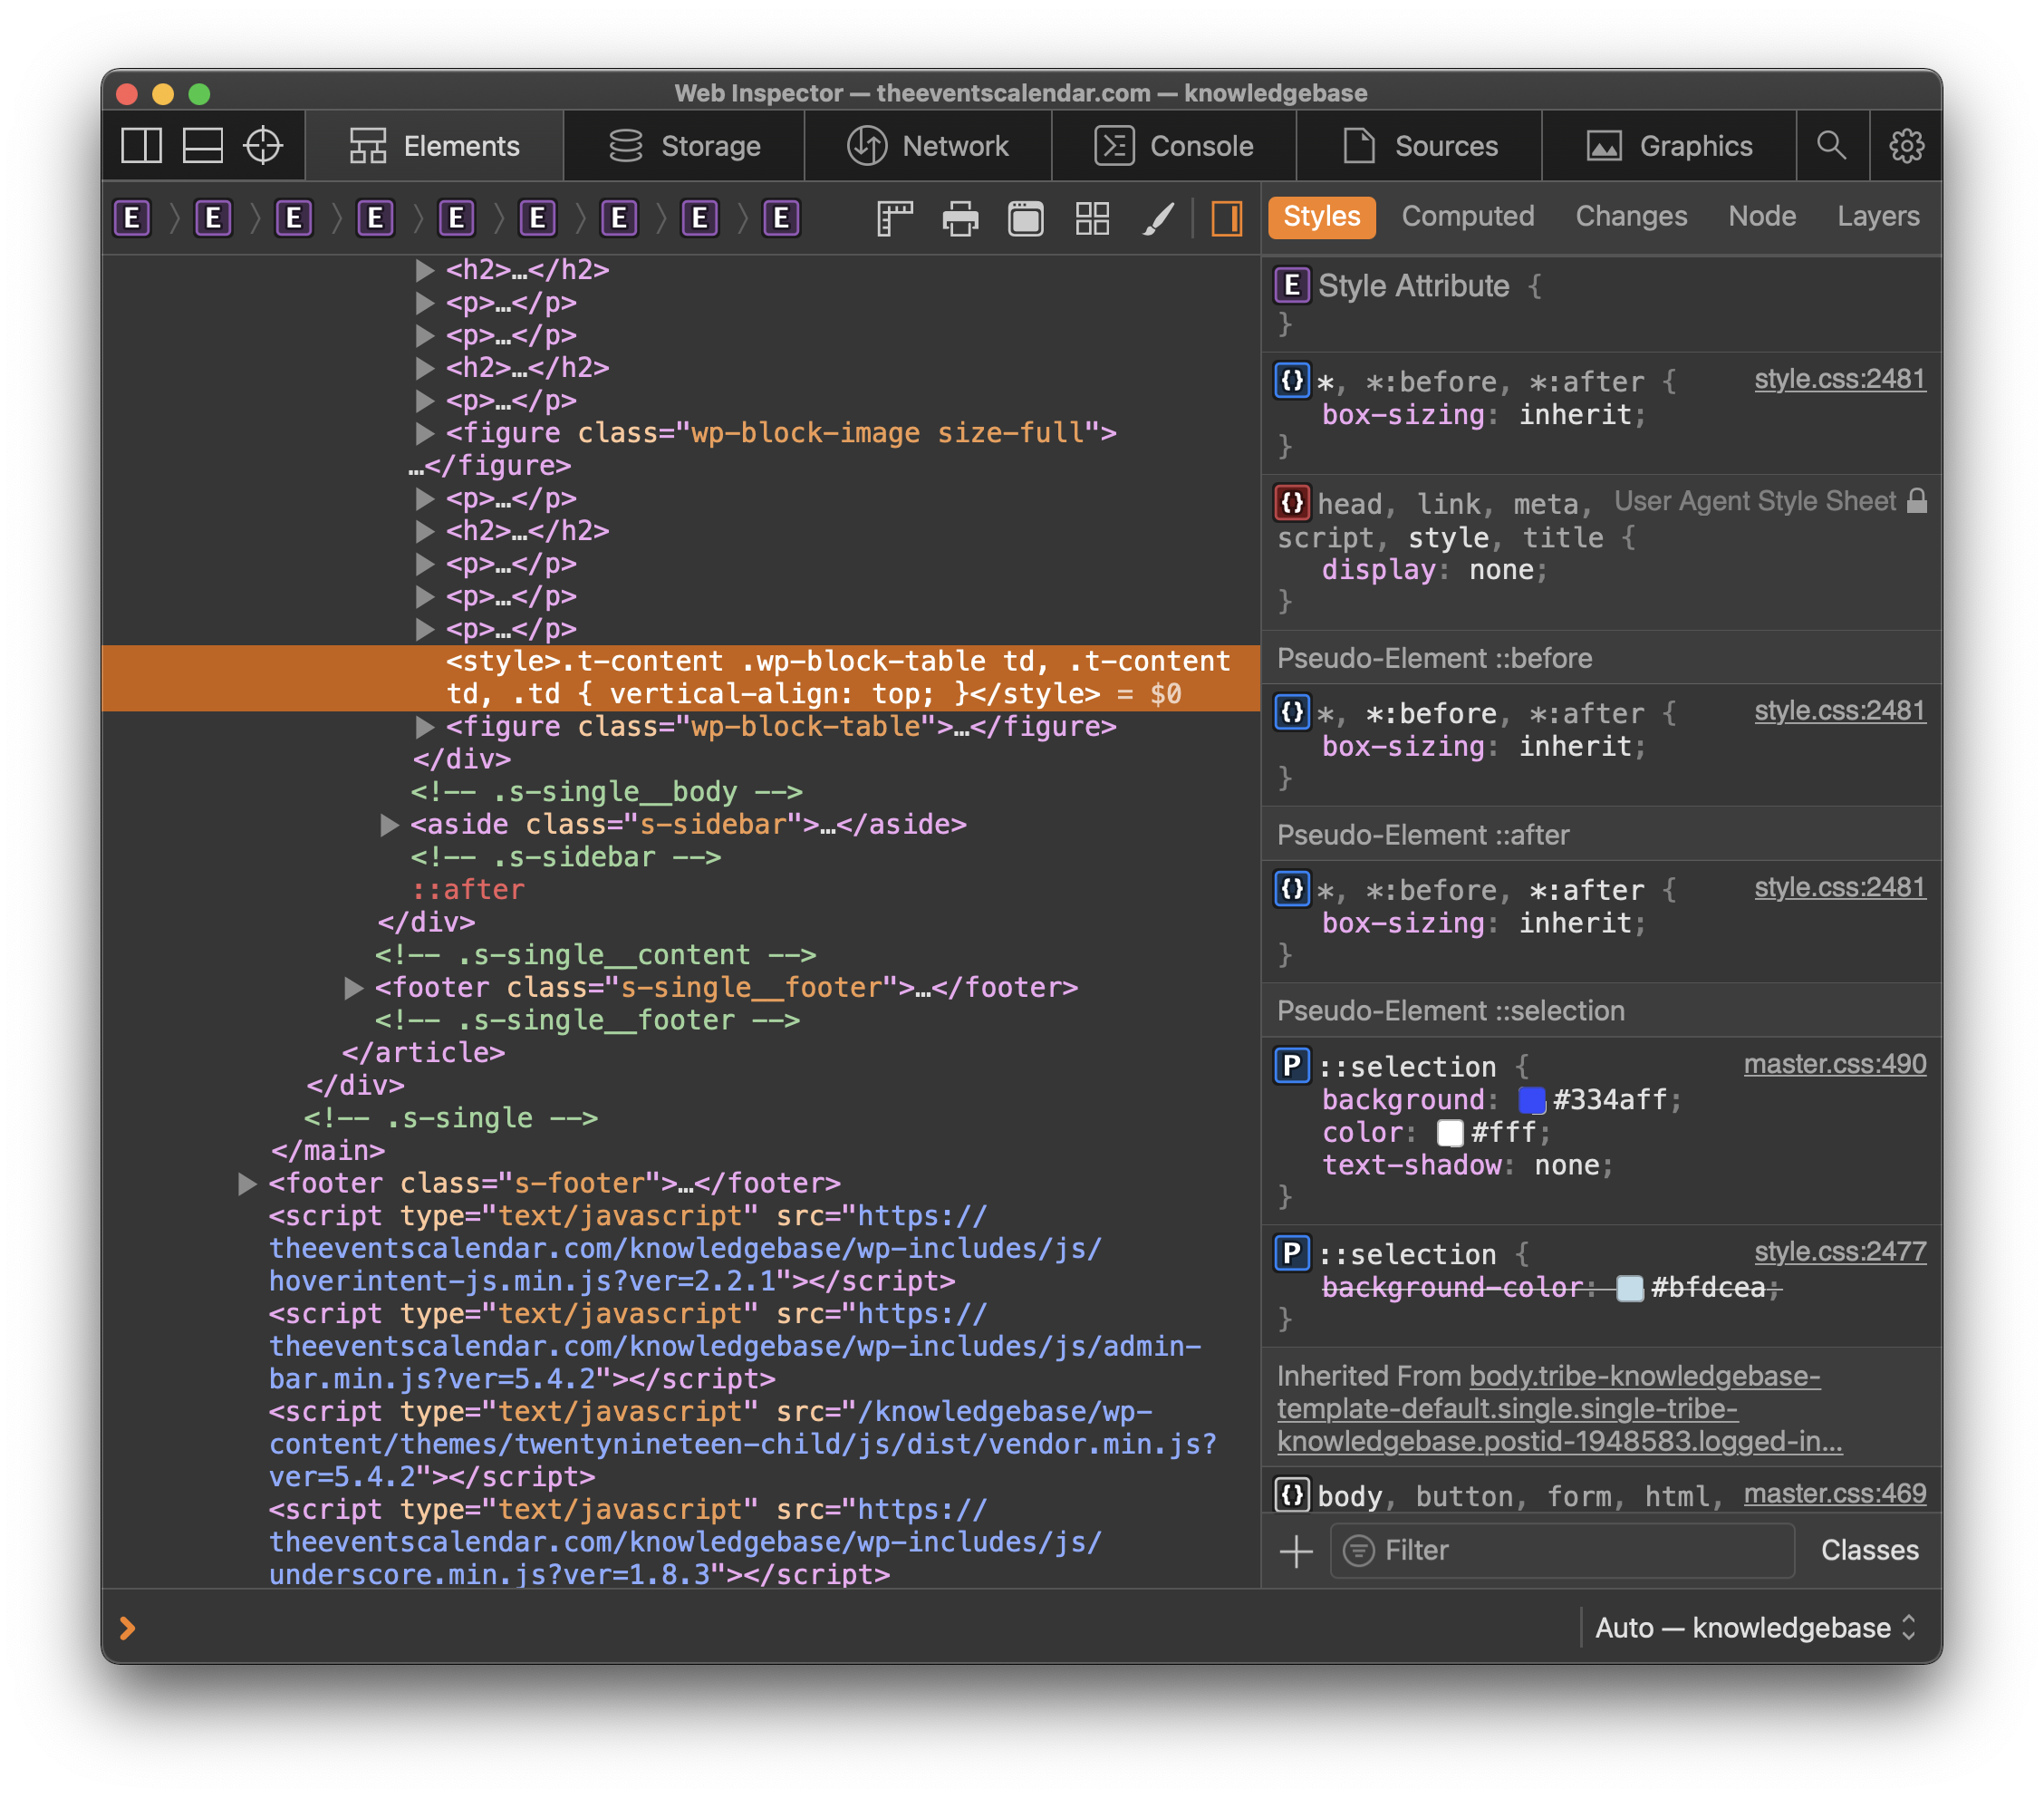
Task: Select the underscore.min.js script node
Action: [x=685, y=1542]
